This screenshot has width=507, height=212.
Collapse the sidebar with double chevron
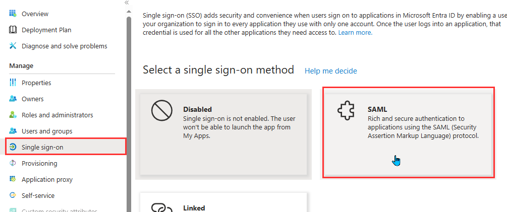127,3
